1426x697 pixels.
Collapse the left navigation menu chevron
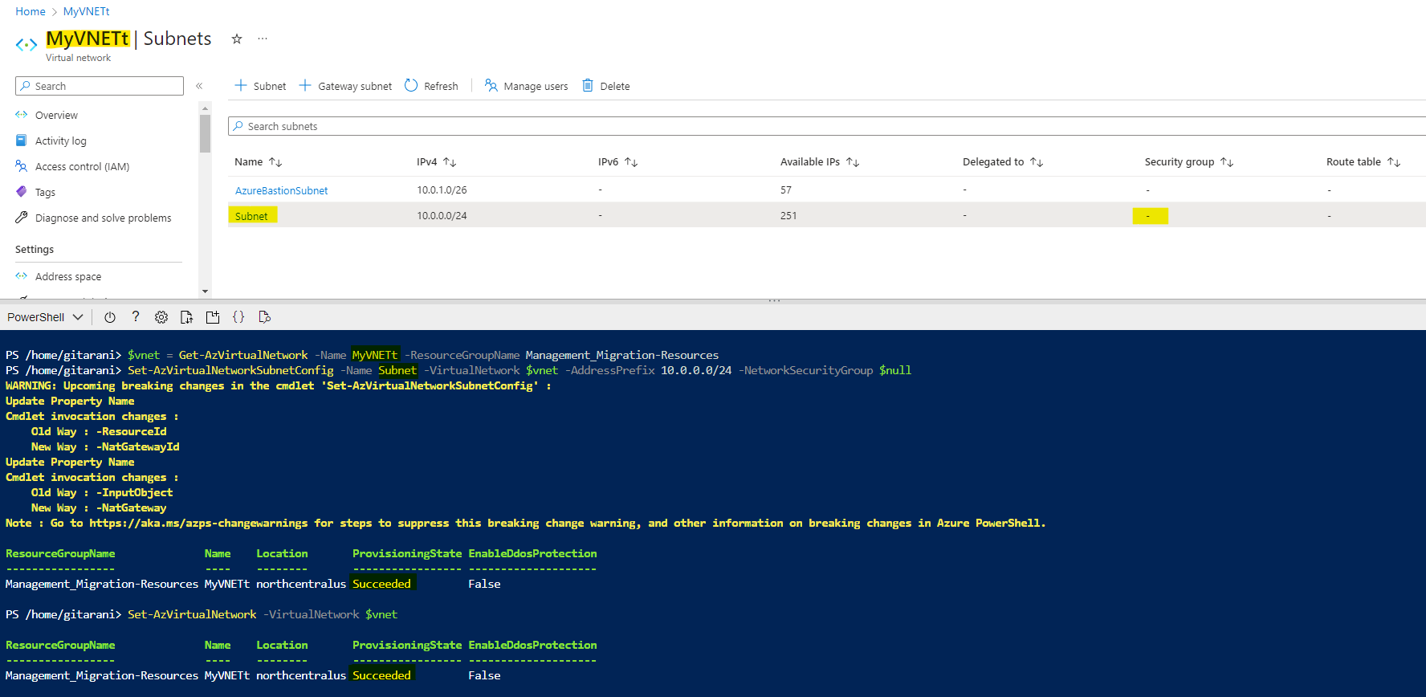point(199,86)
